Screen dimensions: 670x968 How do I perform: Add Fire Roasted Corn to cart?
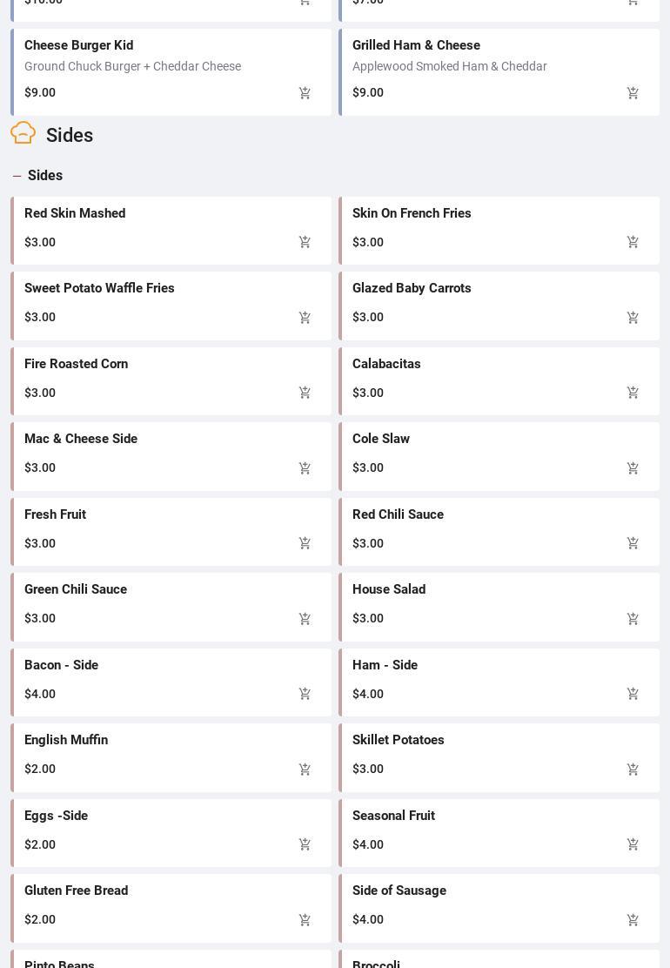305,393
